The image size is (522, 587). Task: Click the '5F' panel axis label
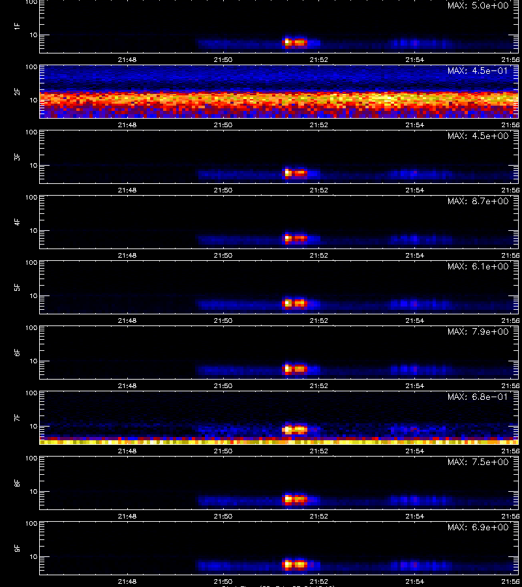(x=17, y=287)
